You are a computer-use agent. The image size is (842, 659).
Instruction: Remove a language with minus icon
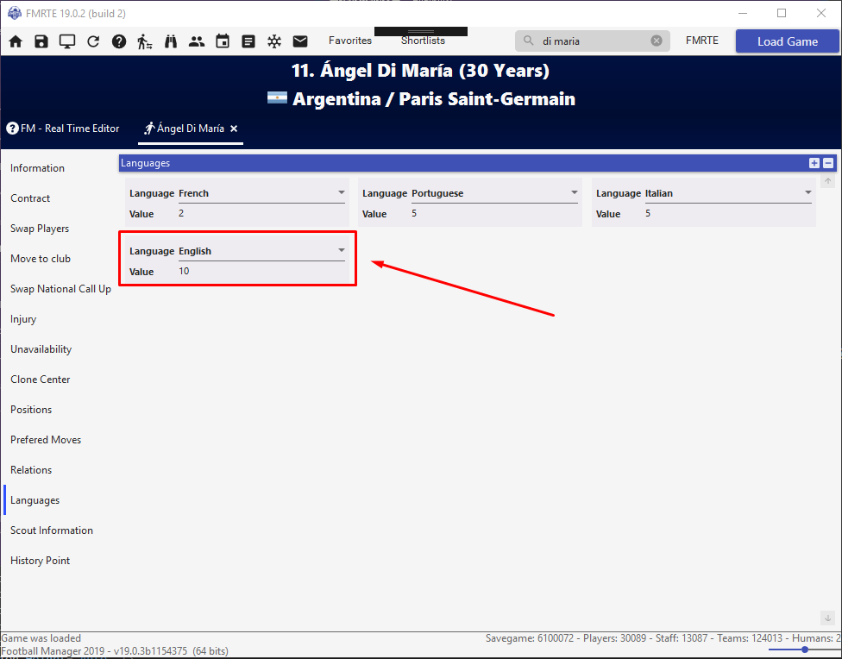click(x=828, y=163)
